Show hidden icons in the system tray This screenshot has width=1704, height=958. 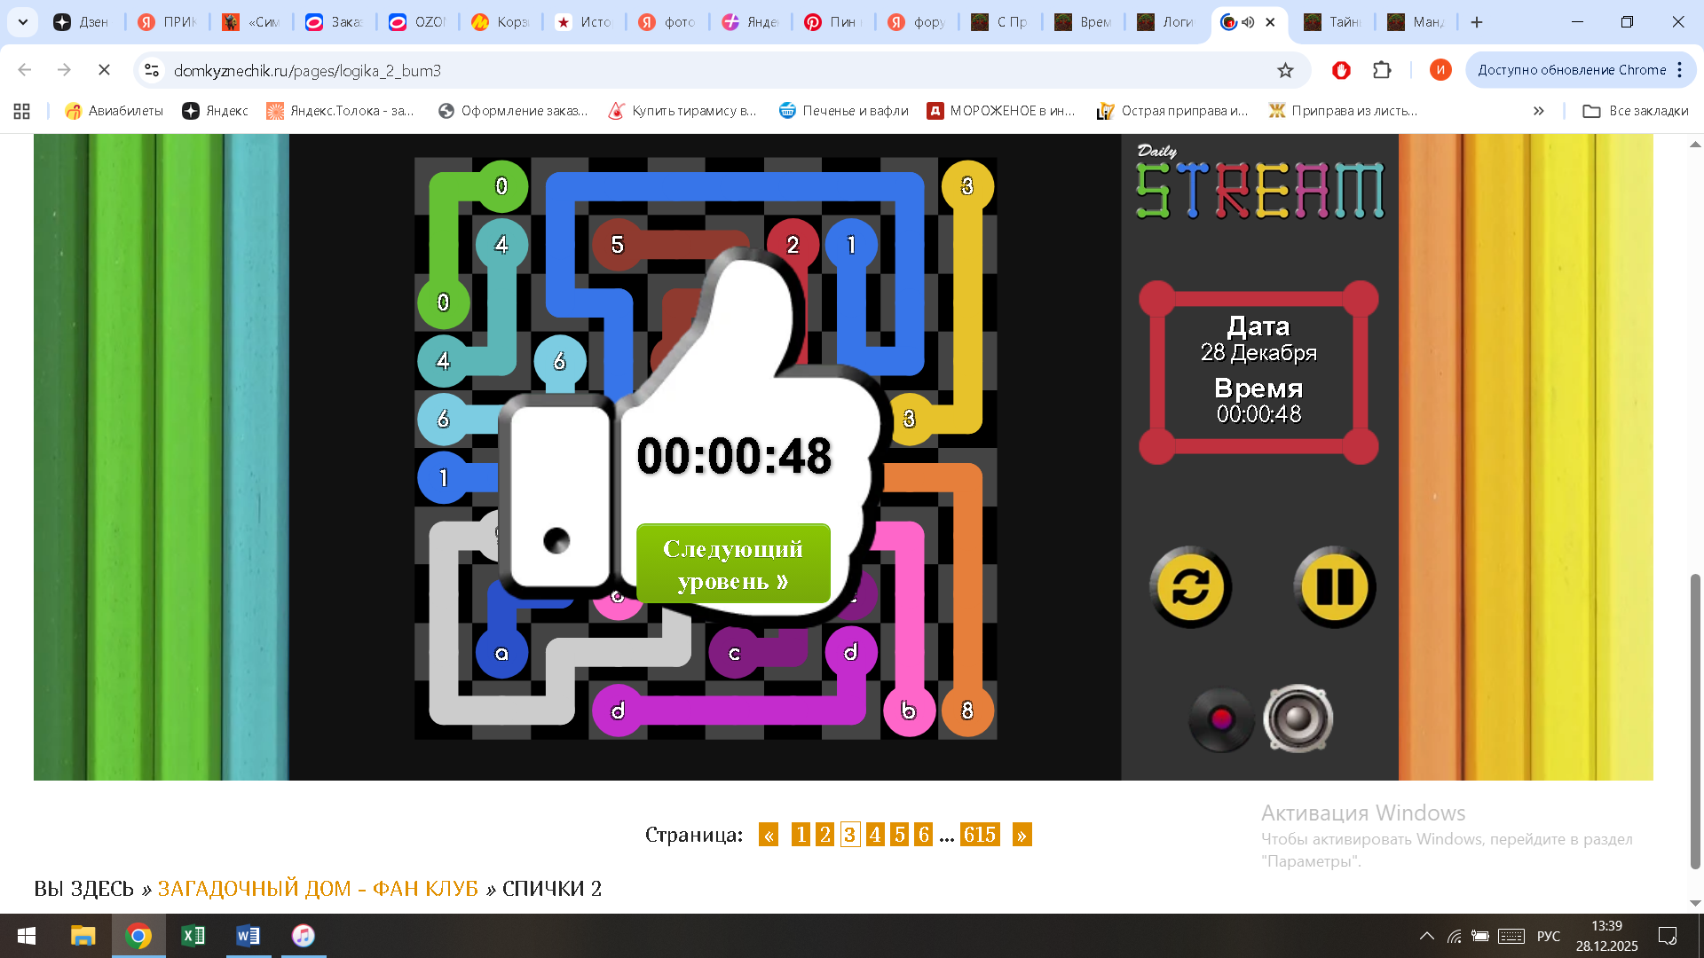pyautogui.click(x=1427, y=935)
